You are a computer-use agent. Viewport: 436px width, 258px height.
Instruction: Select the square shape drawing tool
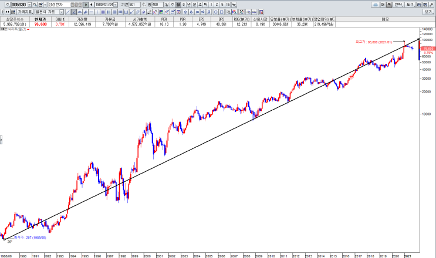point(222,12)
